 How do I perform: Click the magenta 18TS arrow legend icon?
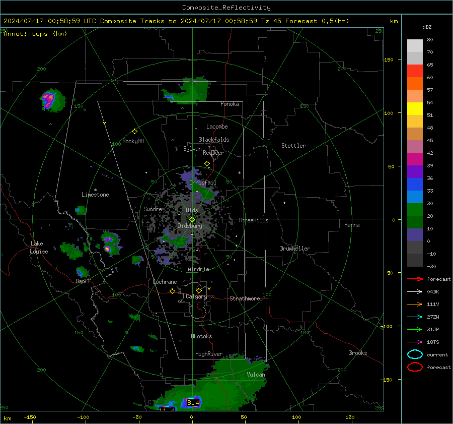(415, 342)
